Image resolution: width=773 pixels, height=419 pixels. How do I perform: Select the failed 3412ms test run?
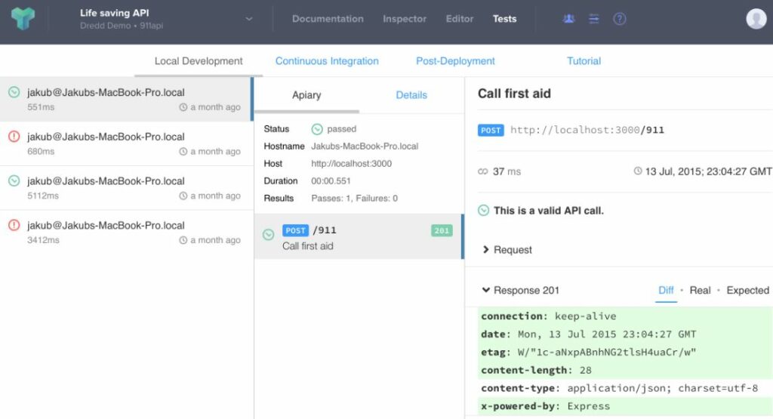tap(126, 233)
